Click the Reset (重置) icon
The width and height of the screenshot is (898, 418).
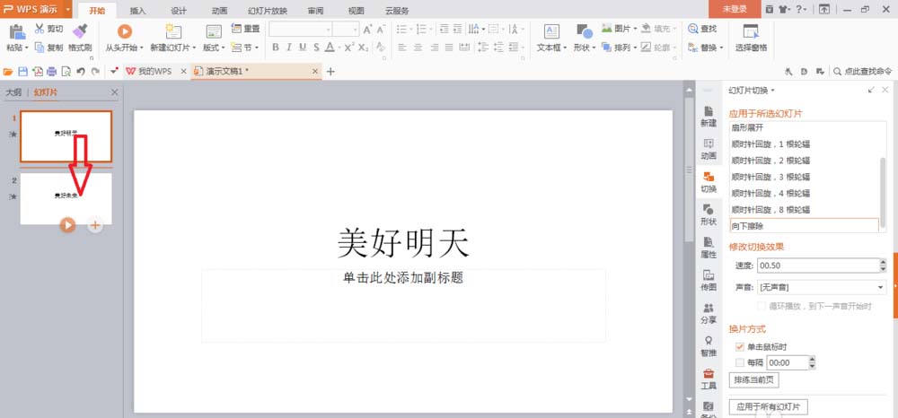click(236, 28)
